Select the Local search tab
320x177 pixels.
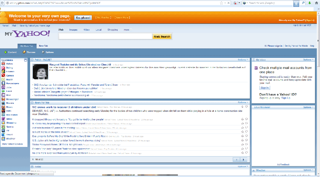click(99, 30)
